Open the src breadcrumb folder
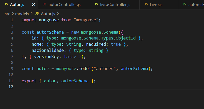 pyautogui.click(x=7, y=13)
